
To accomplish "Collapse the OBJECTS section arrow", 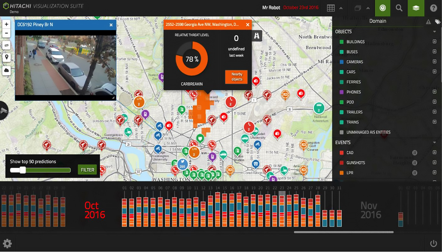I will (x=434, y=32).
